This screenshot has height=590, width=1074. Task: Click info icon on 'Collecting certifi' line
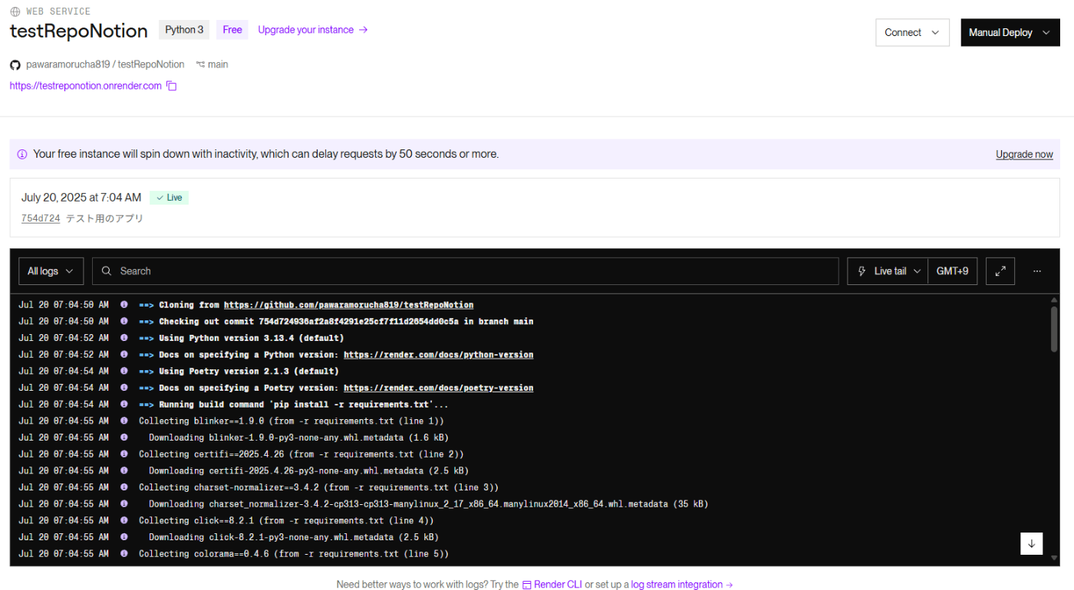click(x=124, y=454)
